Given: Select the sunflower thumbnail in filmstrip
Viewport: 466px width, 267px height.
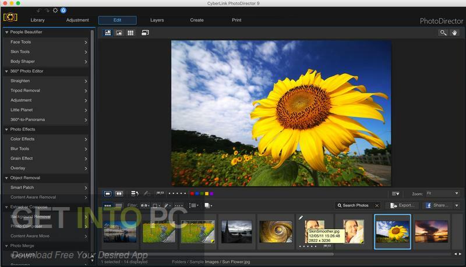Looking at the screenshot, I should 392,232.
